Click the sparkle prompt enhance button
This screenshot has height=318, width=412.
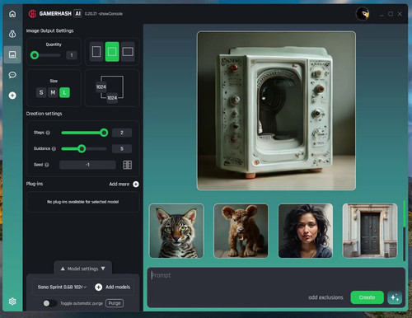coord(395,297)
